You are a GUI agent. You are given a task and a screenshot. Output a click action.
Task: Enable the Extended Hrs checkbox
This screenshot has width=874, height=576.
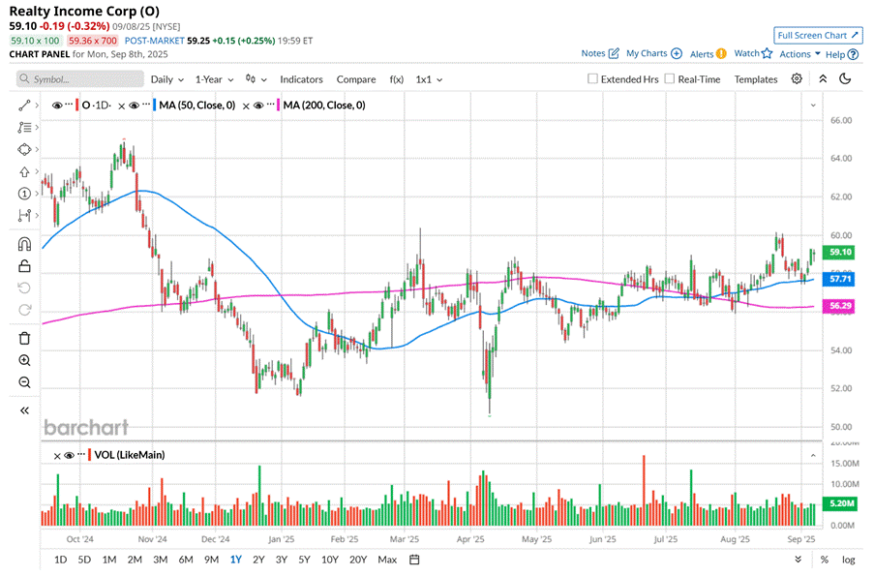592,78
